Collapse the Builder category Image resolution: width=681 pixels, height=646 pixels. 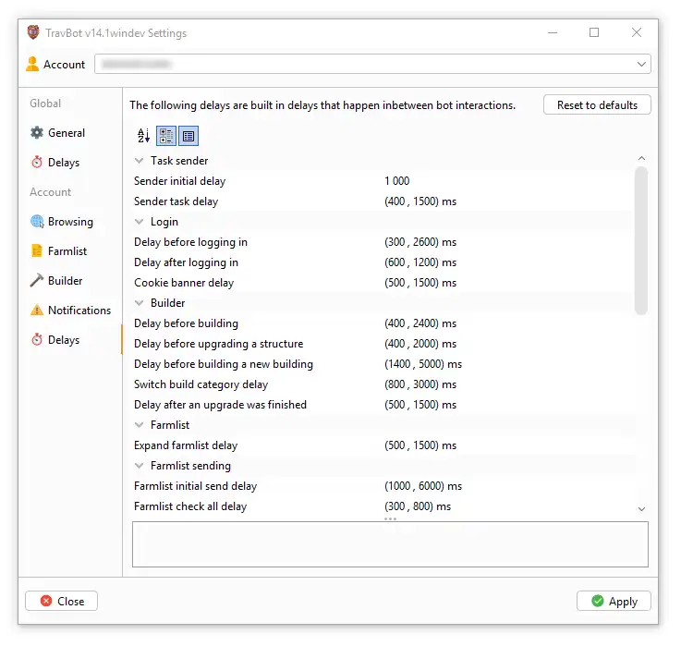tap(139, 303)
